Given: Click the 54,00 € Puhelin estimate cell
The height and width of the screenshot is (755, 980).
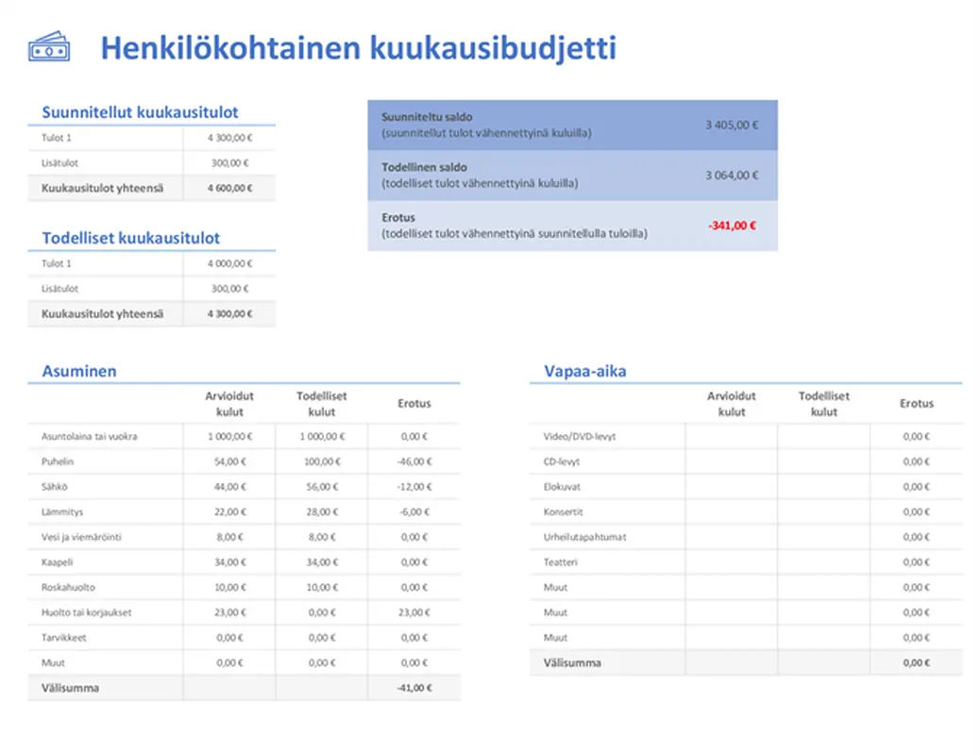Looking at the screenshot, I should click(230, 461).
